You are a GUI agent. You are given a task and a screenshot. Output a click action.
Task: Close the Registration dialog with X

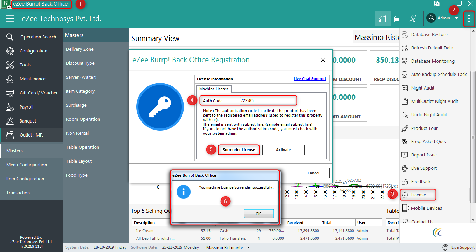323,60
